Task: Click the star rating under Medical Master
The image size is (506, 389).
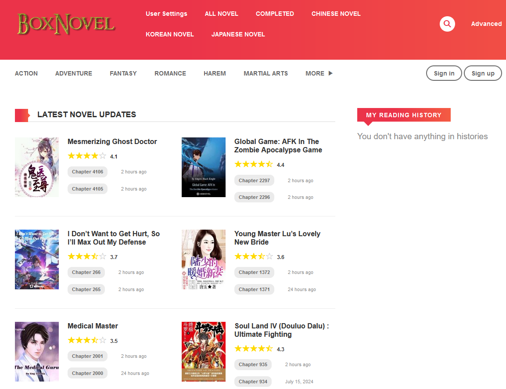Action: point(87,340)
